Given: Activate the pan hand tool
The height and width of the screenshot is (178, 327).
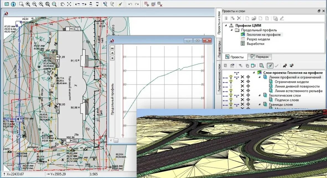Looking at the screenshot, I should (x=62, y=4).
